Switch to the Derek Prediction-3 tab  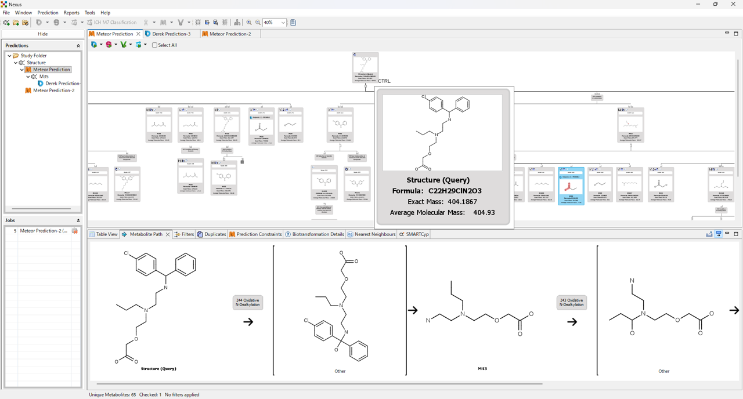coord(171,34)
